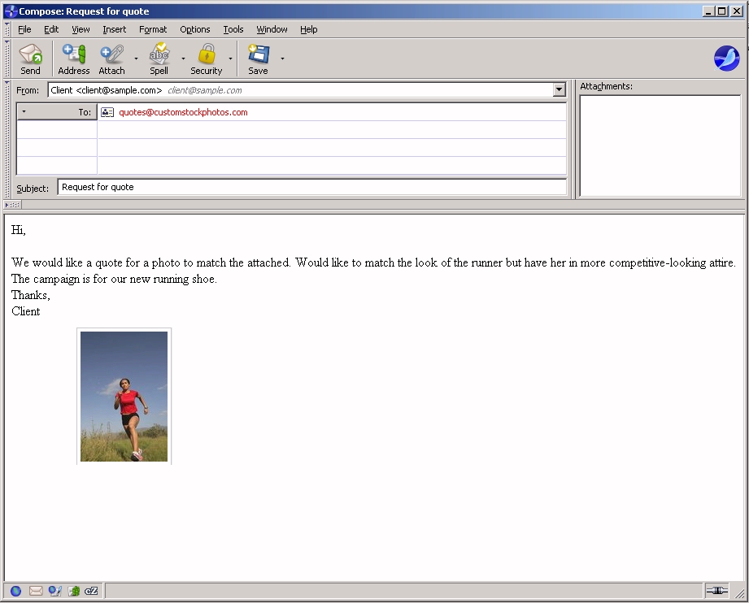Close the compose window
Image resolution: width=749 pixels, height=603 pixels.
point(737,11)
